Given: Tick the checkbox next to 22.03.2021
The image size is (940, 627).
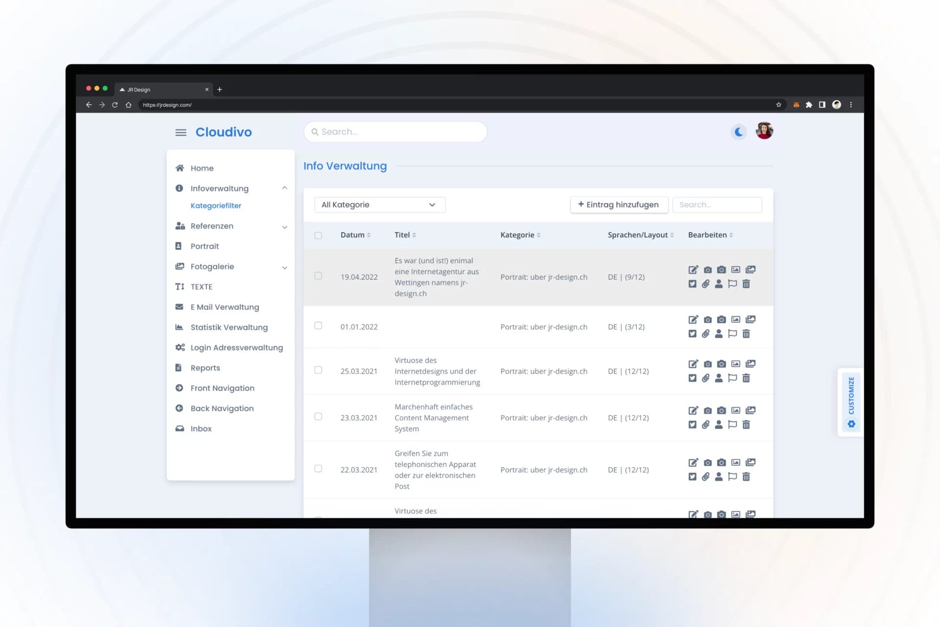Looking at the screenshot, I should [x=318, y=469].
